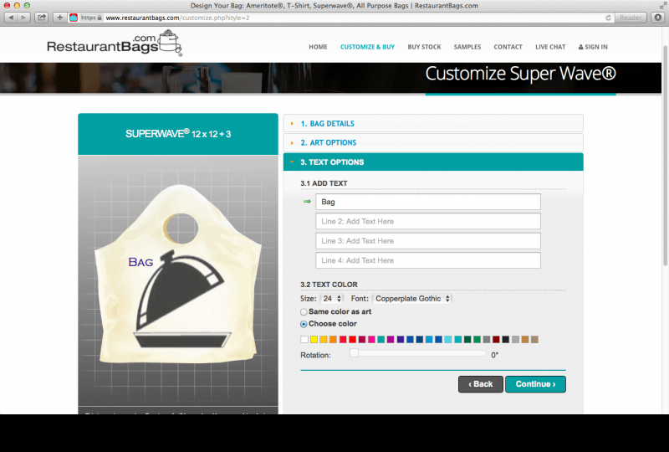Image resolution: width=669 pixels, height=452 pixels.
Task: Click the plus add-bookmark toolbar icon
Action: click(59, 18)
